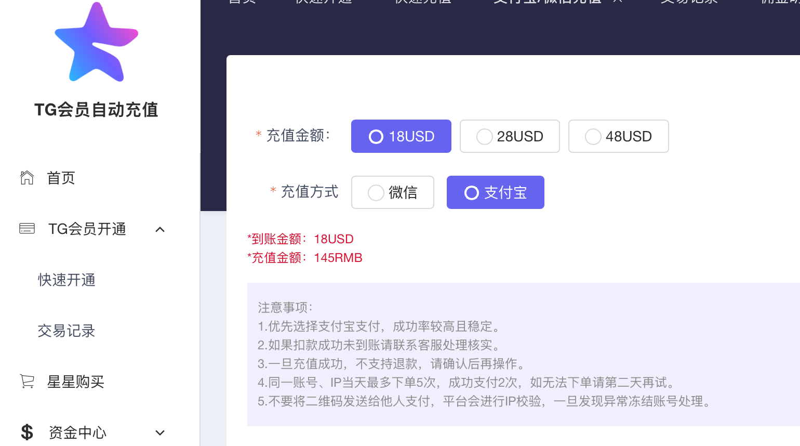800x446 pixels.
Task: Open the 星星购买 sidebar item
Action: point(76,382)
